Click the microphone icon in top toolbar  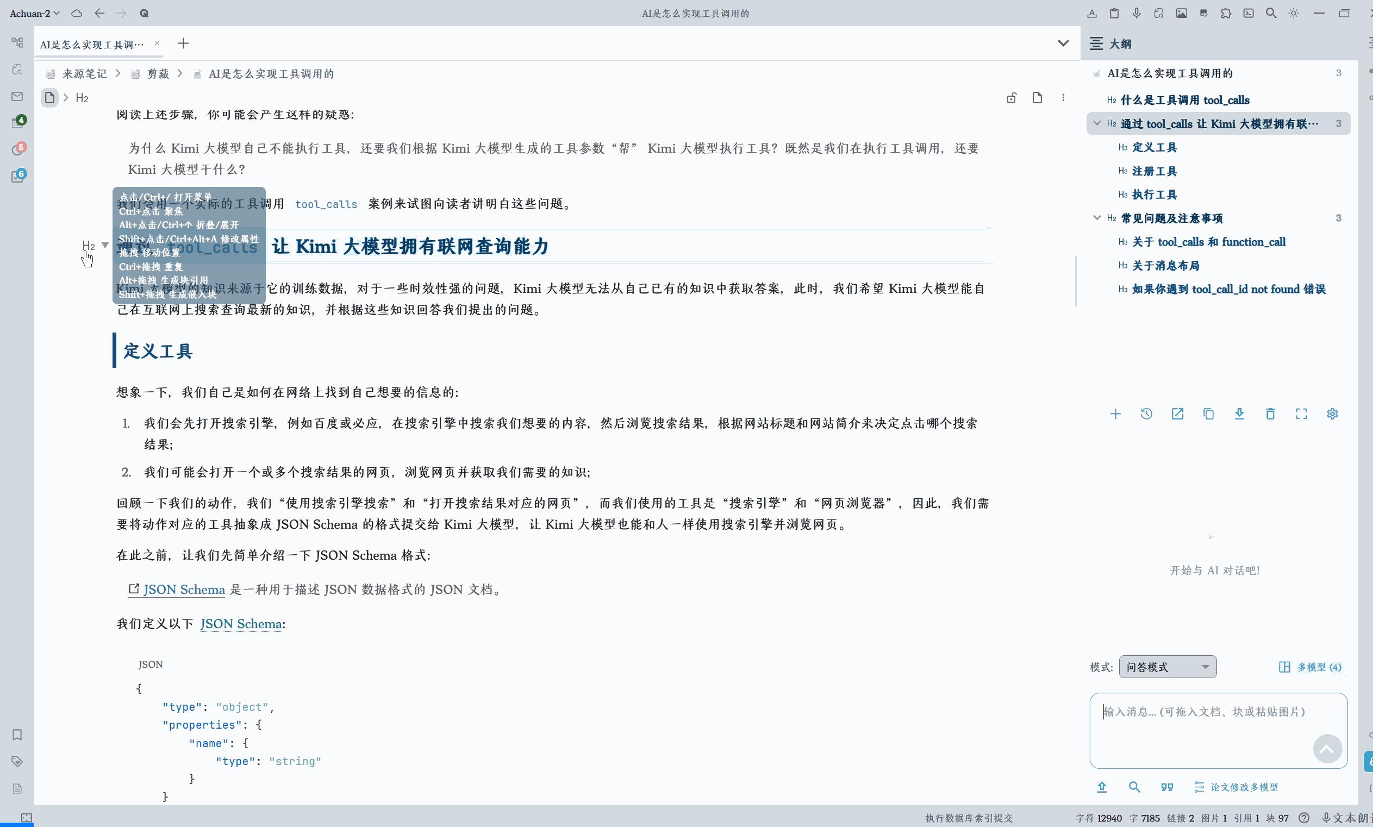point(1136,14)
